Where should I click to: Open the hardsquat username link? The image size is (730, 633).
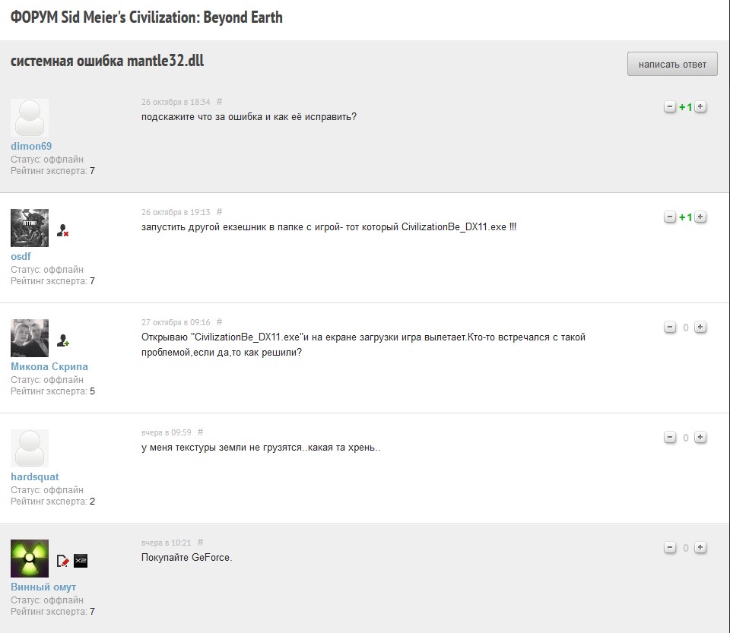(x=35, y=476)
